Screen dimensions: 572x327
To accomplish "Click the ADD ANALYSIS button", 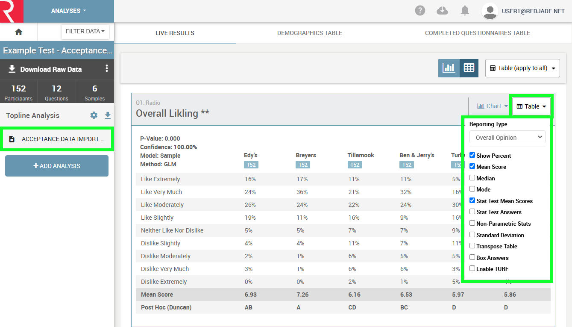I will [57, 166].
